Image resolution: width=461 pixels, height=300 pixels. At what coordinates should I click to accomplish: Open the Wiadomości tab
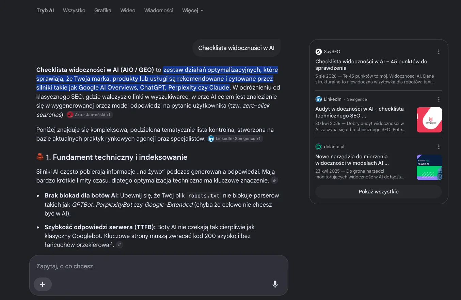pos(159,11)
